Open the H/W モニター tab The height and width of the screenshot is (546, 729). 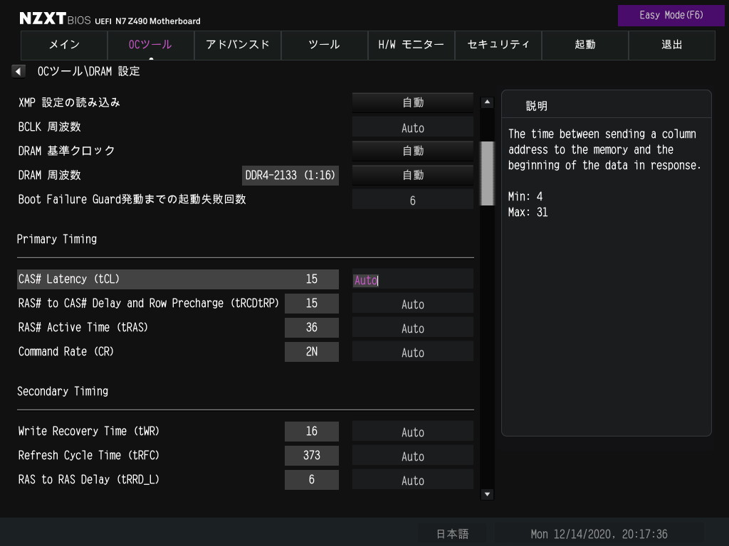[x=411, y=45]
